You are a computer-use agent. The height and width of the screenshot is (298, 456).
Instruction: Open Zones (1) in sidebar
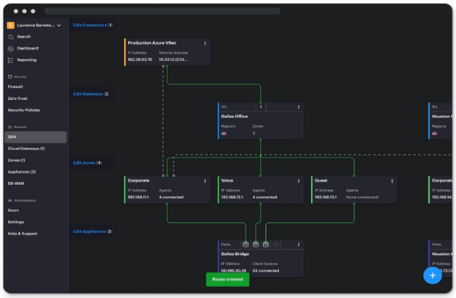tap(16, 160)
